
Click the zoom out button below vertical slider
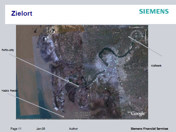(146, 43)
